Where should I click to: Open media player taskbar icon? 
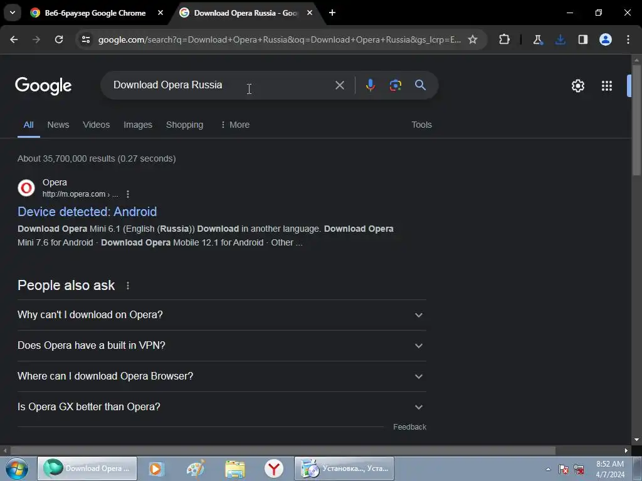[156, 468]
